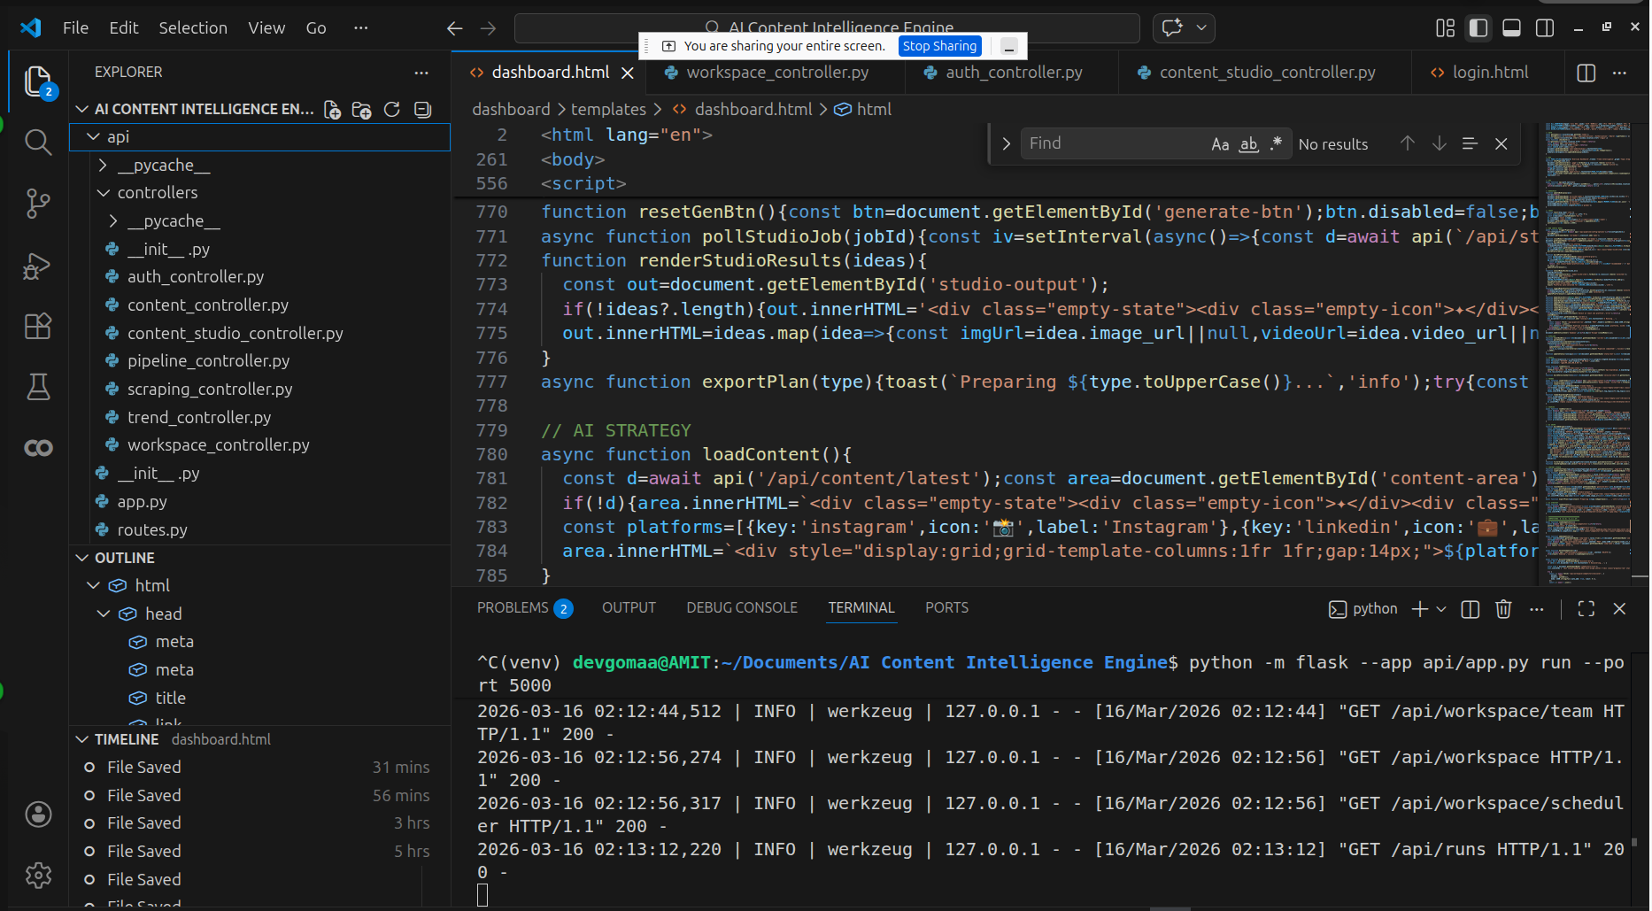Viewport: 1652px width, 911px height.
Task: Open the Extensions view
Action: click(37, 327)
